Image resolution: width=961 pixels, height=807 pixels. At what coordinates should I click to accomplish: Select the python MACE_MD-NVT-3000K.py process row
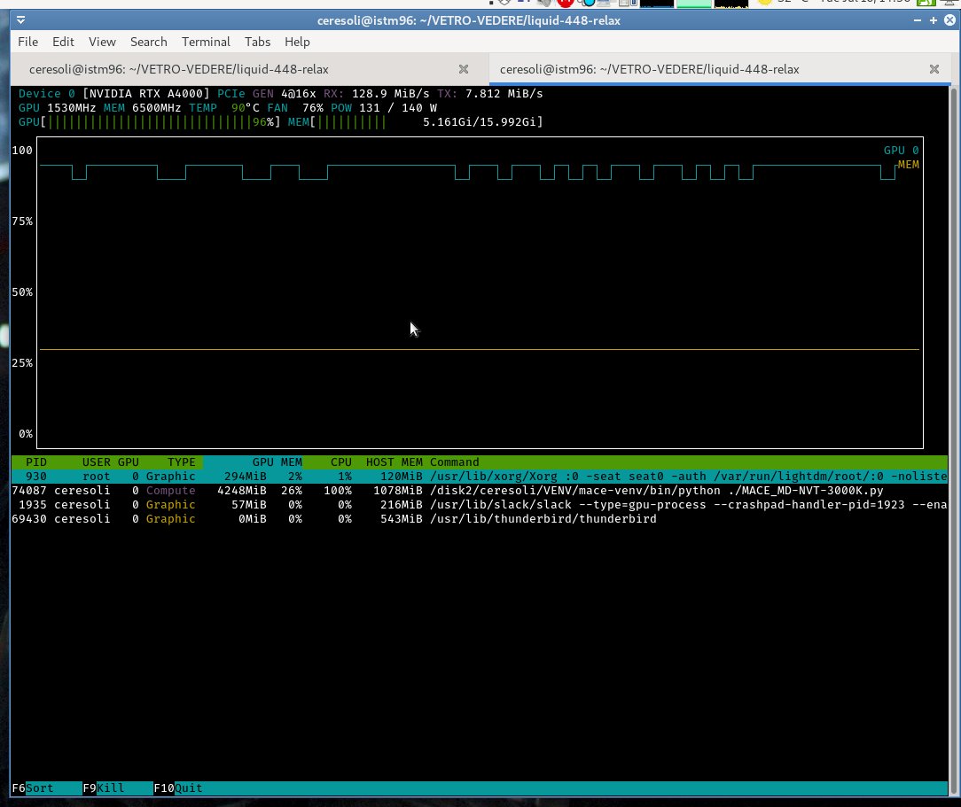pyautogui.click(x=480, y=491)
